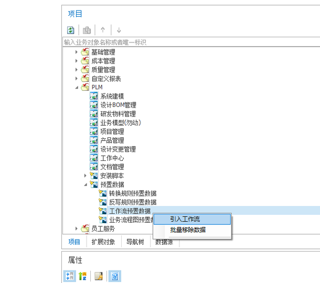Switch to the 数据源 tab
The image size is (320, 283).
click(x=164, y=242)
